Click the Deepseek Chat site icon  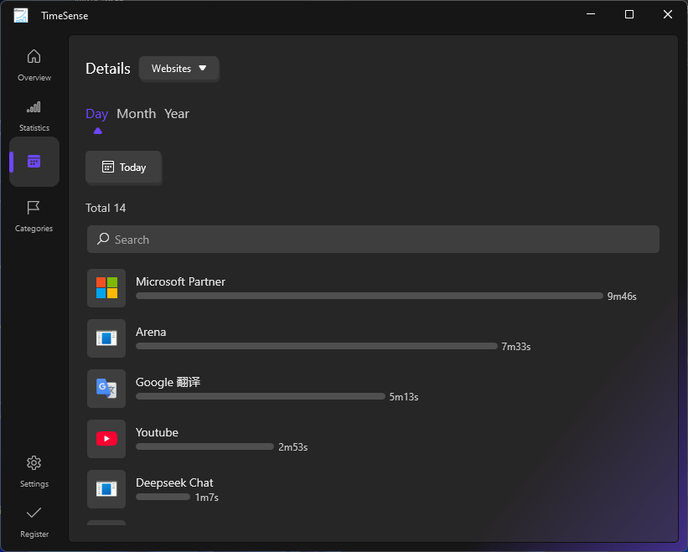tap(106, 489)
